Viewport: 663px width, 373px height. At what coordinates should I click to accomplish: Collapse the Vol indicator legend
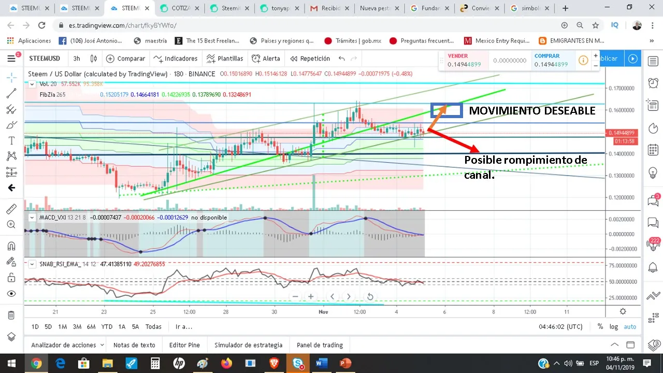tap(32, 84)
